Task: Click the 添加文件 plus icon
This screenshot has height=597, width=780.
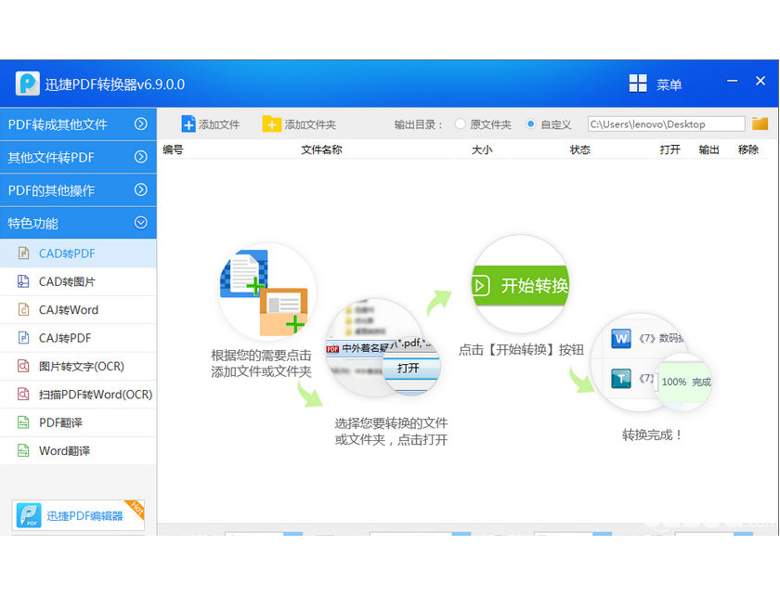Action: 188,123
